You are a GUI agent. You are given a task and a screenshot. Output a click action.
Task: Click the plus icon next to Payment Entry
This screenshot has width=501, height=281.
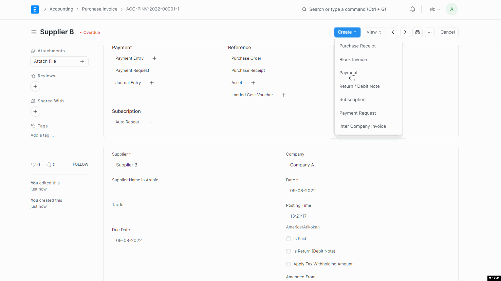coord(154,58)
